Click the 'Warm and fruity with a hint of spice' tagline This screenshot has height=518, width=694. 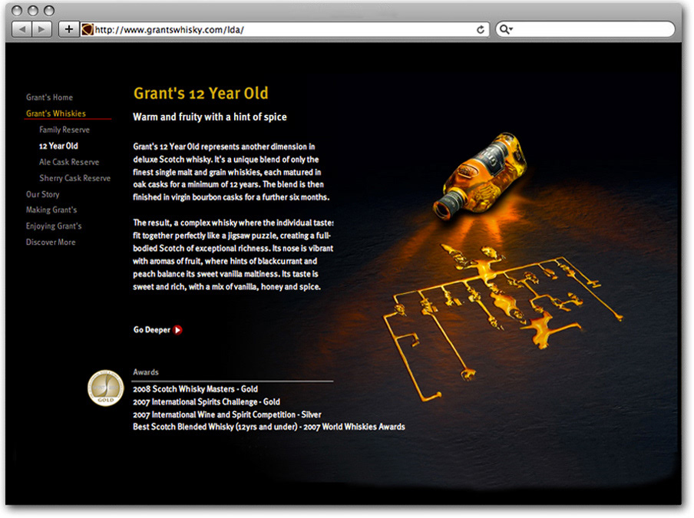[210, 117]
